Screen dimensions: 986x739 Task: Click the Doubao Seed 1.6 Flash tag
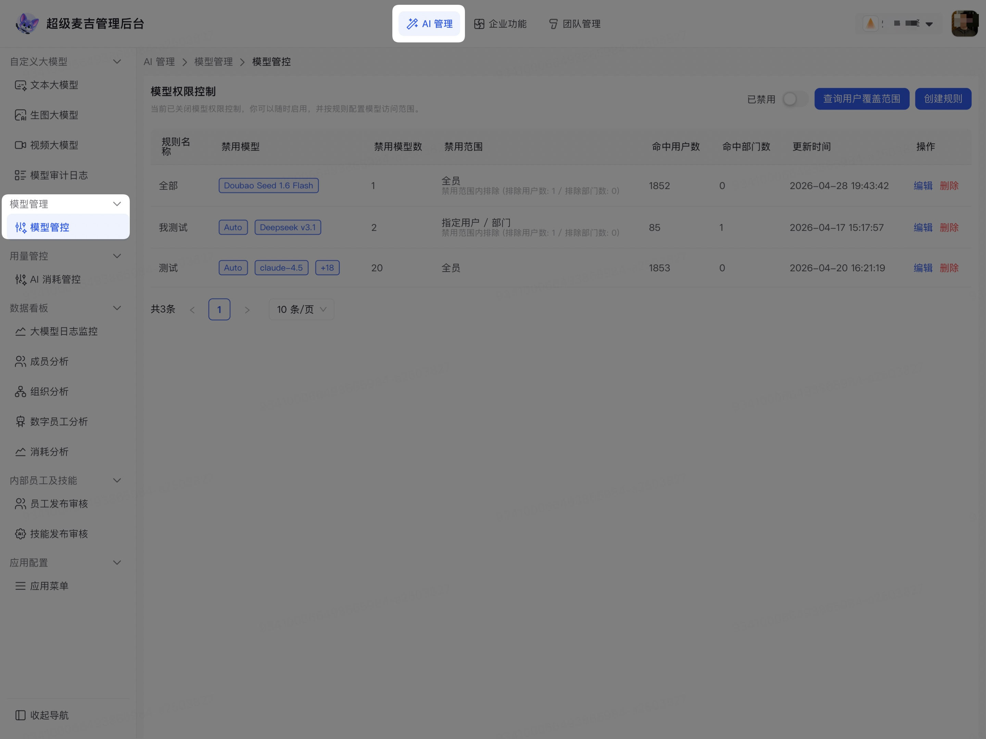tap(268, 186)
